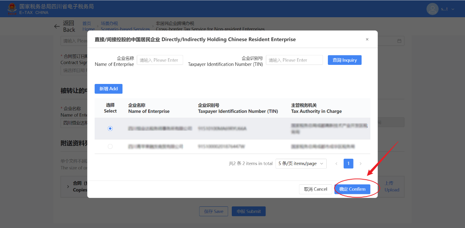465x228 pixels.
Task: Open the 5 items/page dropdown
Action: coord(301,163)
